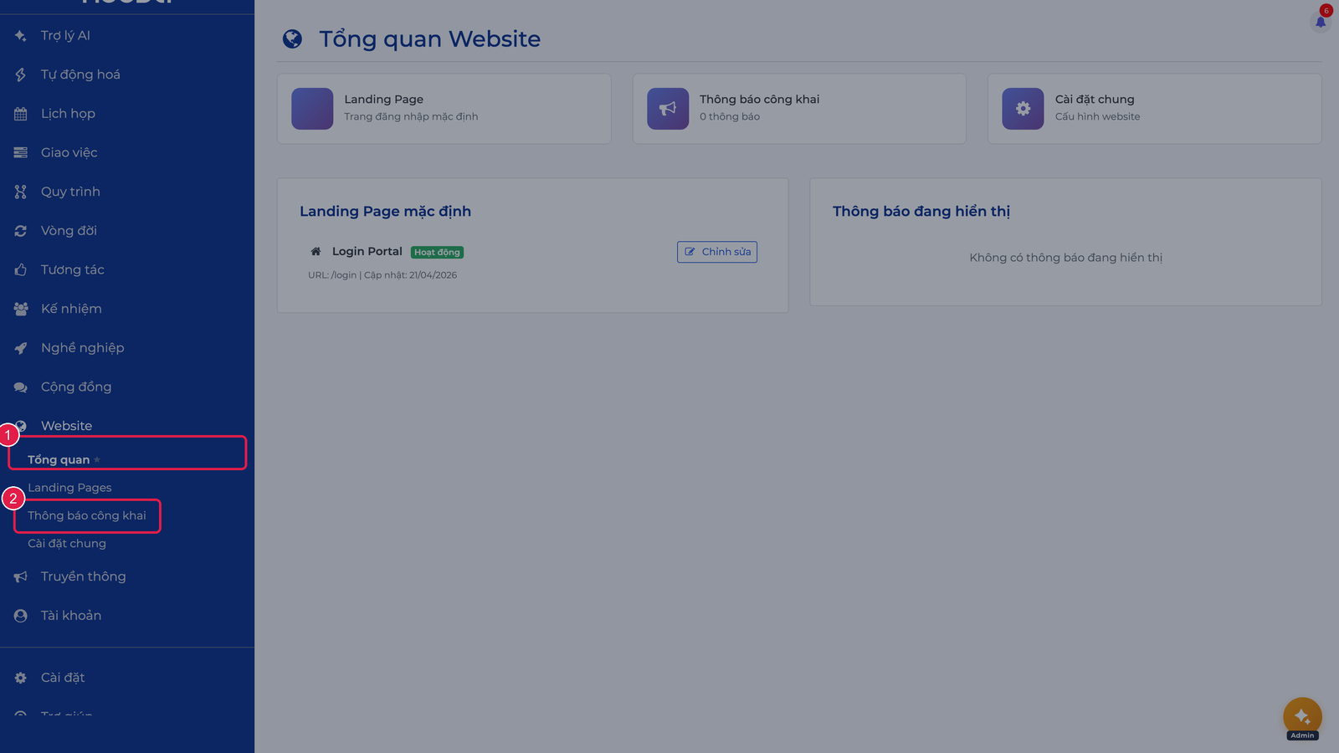The height and width of the screenshot is (753, 1339).
Task: Click the home icon beside Login Portal
Action: [316, 251]
